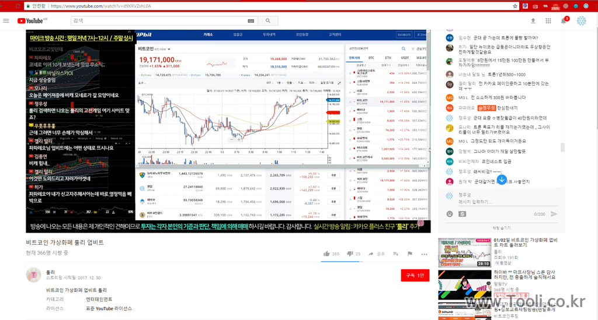Reload the page with browser refresh icon
598x320 pixels.
[x=18, y=6]
